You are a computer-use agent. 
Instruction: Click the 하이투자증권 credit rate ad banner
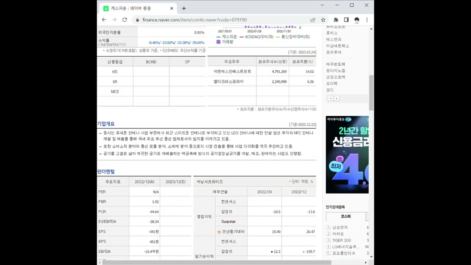click(347, 155)
